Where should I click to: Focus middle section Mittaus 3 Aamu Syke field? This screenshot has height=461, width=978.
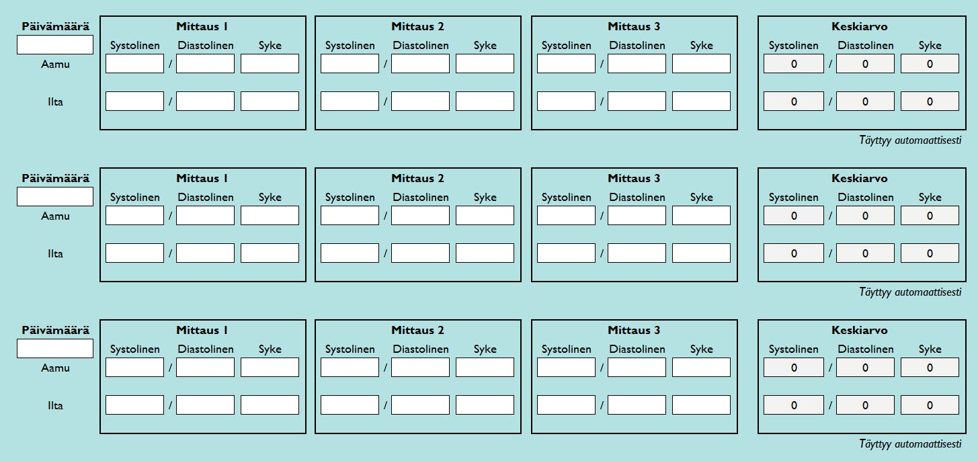(701, 216)
